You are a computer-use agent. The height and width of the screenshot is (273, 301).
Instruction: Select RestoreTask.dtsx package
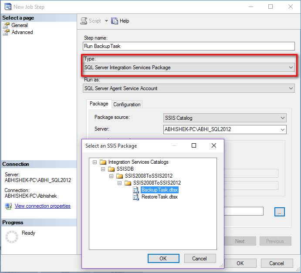click(159, 197)
